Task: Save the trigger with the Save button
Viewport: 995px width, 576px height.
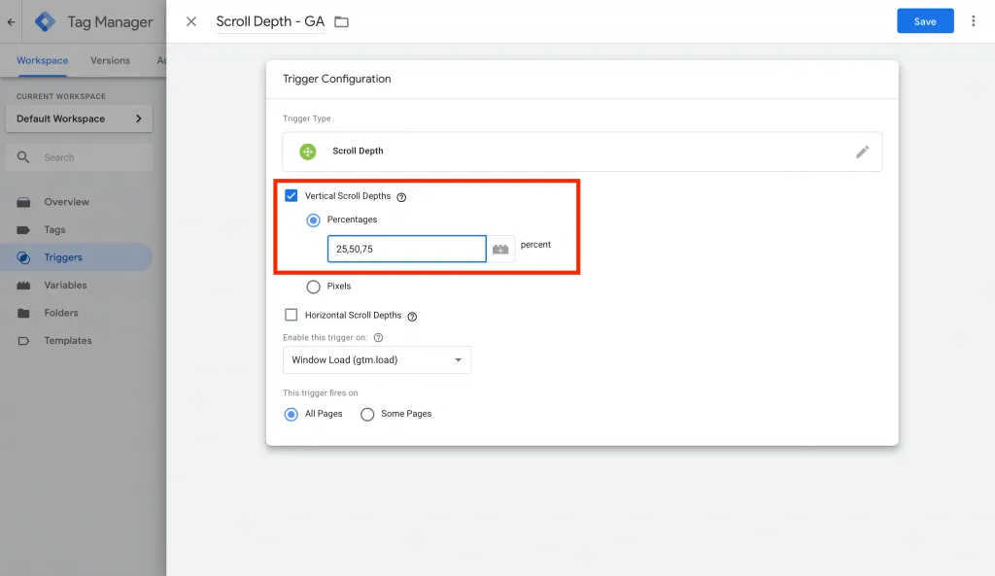Action: pos(925,21)
